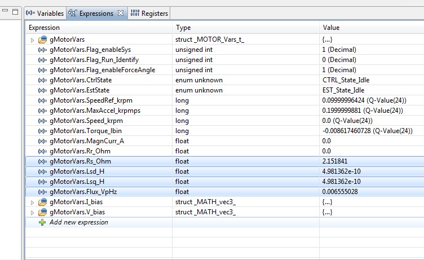This screenshot has height=260, width=424.
Task: Close the Expressions tab
Action: (120, 13)
